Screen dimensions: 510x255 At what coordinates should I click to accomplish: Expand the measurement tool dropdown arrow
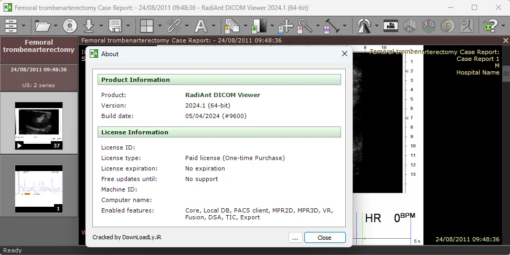(344, 26)
